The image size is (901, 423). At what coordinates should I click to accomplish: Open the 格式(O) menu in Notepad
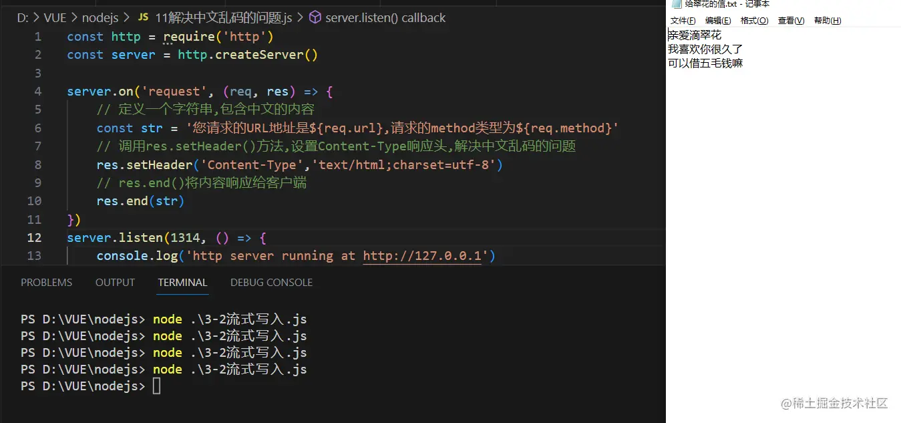click(754, 21)
